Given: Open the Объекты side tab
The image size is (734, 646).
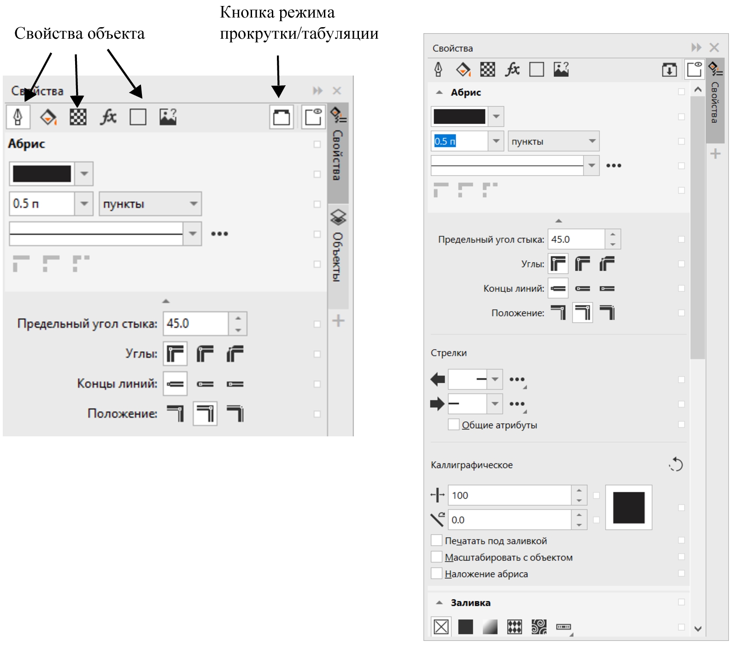Looking at the screenshot, I should (338, 256).
